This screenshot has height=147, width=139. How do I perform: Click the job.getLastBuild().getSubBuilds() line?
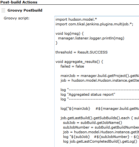coord(100,118)
